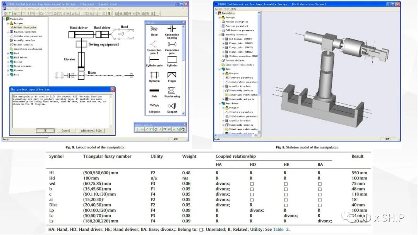Click the 'Dist' symbol cell

(53, 205)
